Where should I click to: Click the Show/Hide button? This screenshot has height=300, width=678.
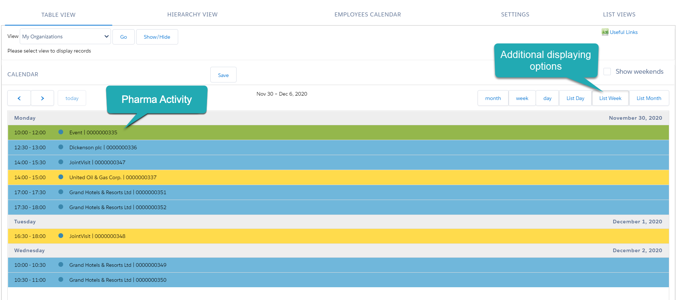(x=157, y=37)
